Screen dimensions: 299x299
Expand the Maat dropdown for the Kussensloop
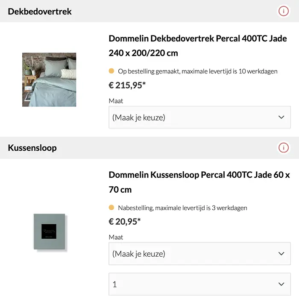tap(199, 254)
